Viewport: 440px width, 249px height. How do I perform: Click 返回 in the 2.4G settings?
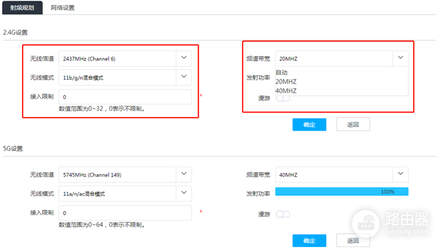[353, 124]
